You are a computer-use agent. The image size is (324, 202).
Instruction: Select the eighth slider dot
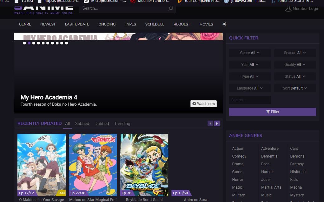pyautogui.click(x=57, y=43)
